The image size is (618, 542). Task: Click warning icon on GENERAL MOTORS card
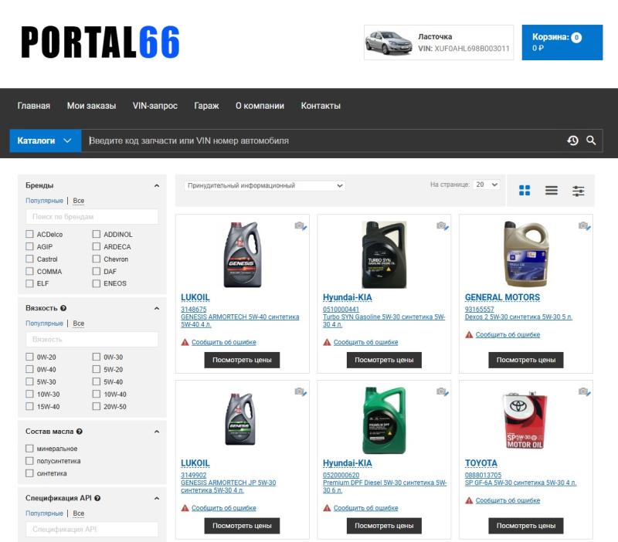tap(469, 335)
